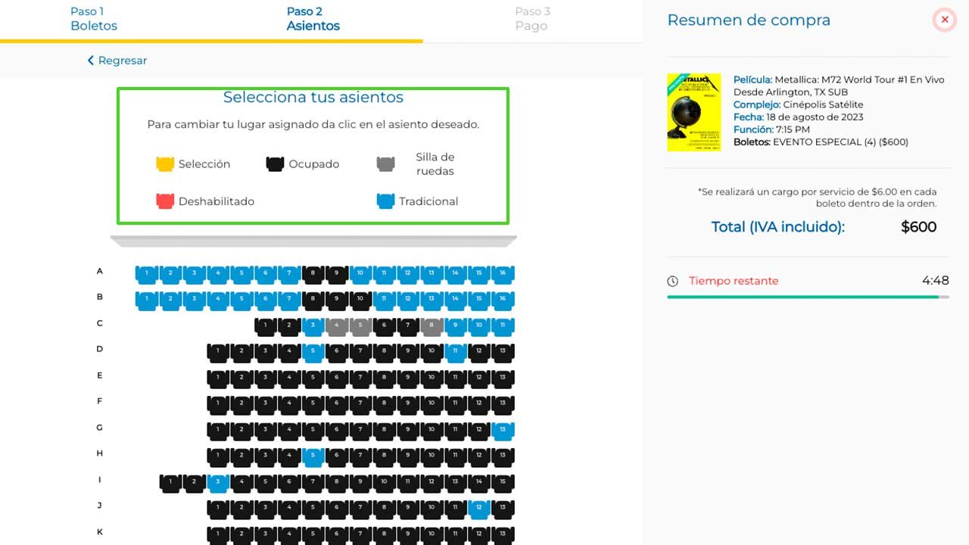Select seat G13
Viewport: 969px width, 545px height.
tap(503, 430)
